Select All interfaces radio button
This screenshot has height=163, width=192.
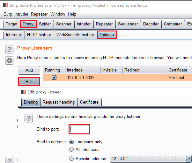tap(71, 149)
